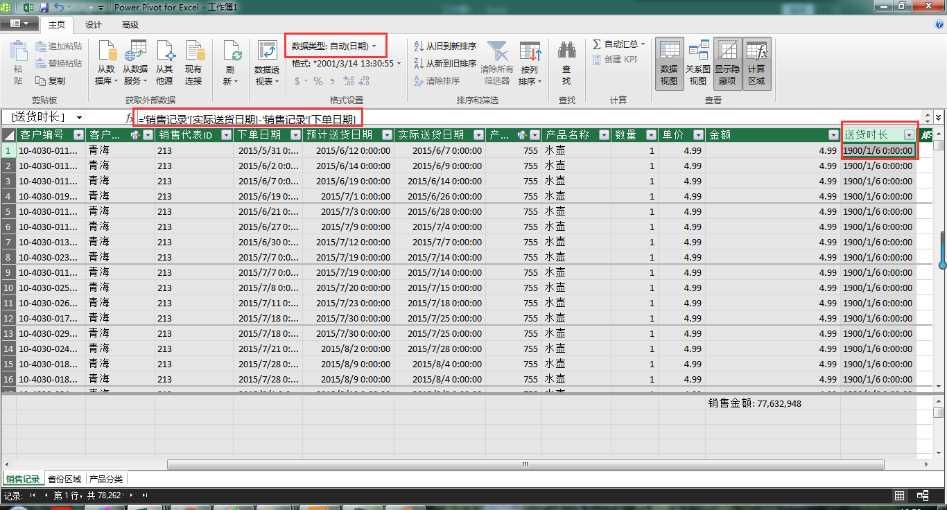Toggle Show Hidden (显示隐藏项)

click(727, 63)
